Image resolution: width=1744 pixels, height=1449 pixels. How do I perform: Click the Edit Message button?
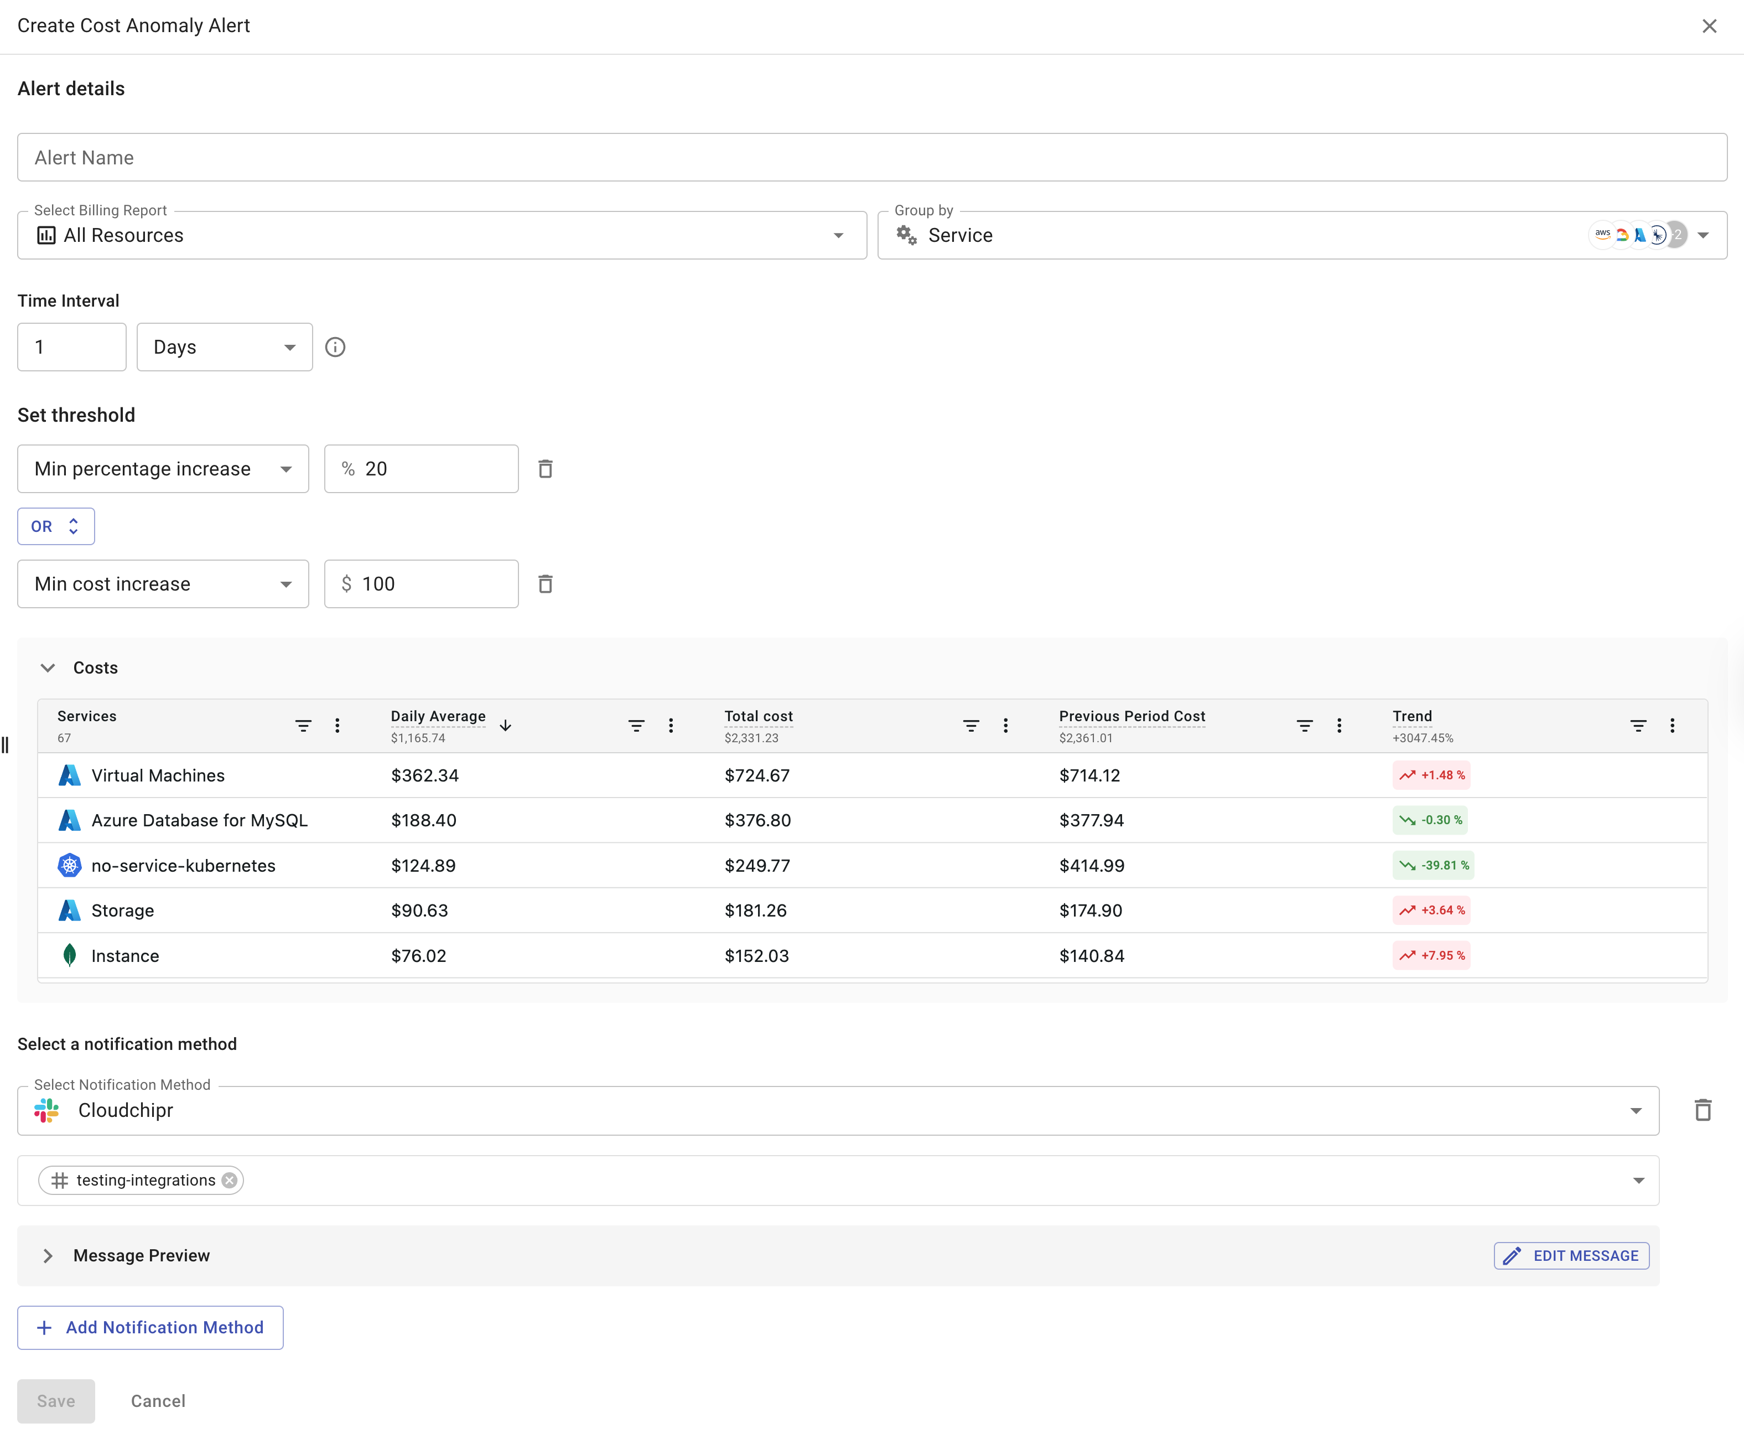click(x=1570, y=1255)
